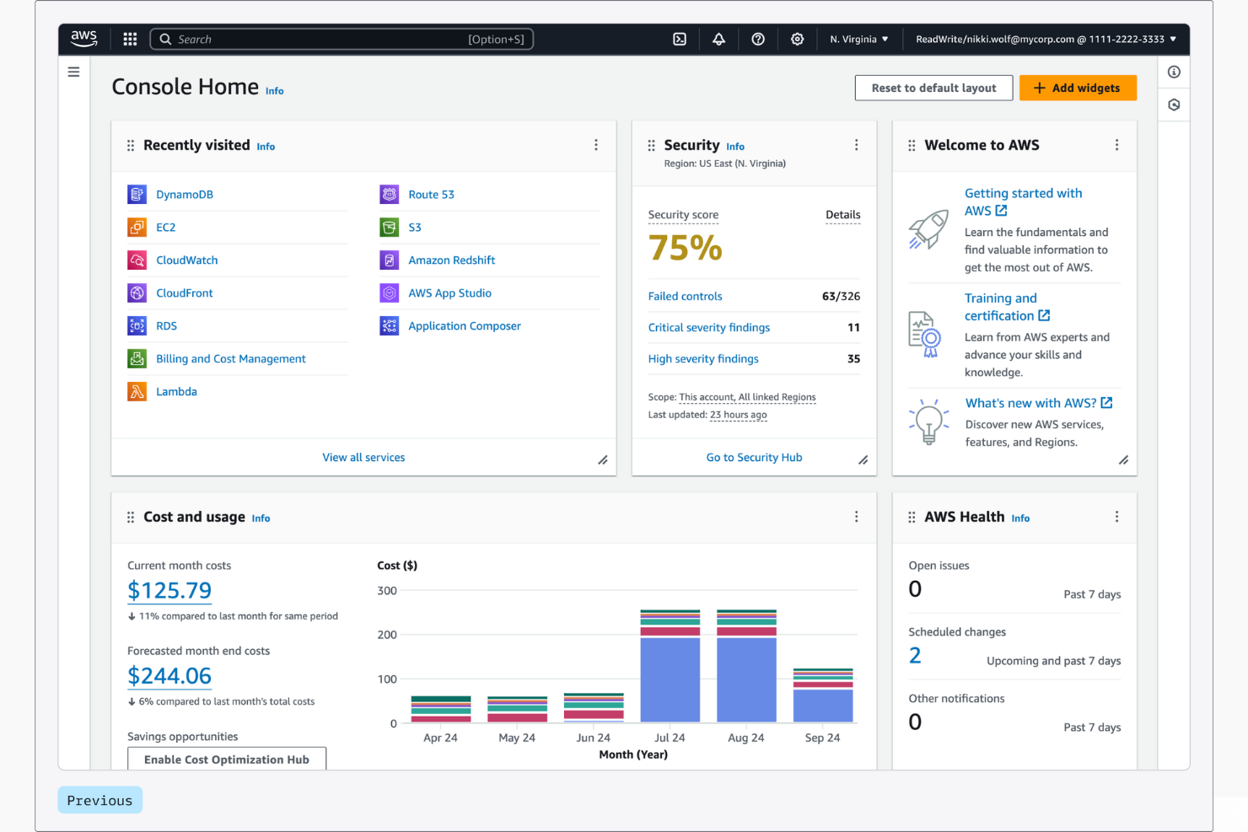Click the CloudShell terminal icon
1248x832 pixels.
click(679, 39)
